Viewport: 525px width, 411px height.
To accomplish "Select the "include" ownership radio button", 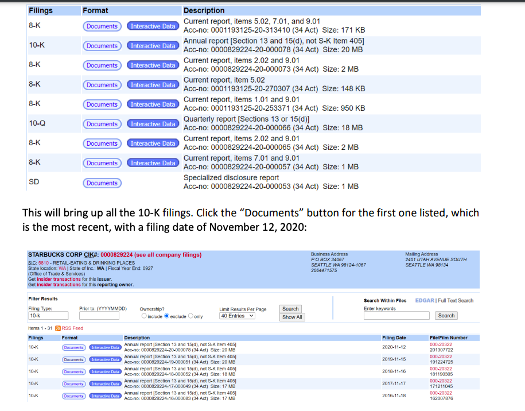I will coord(144,316).
